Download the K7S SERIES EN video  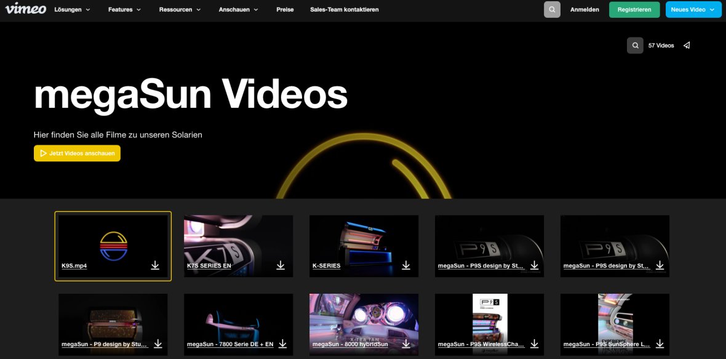281,265
